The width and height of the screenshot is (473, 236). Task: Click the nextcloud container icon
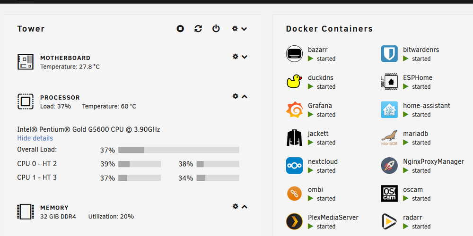[x=294, y=166]
